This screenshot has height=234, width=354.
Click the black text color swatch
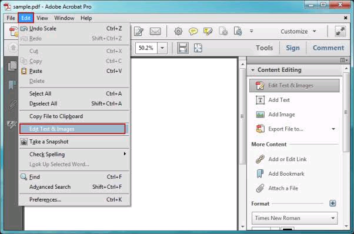[x=288, y=229]
